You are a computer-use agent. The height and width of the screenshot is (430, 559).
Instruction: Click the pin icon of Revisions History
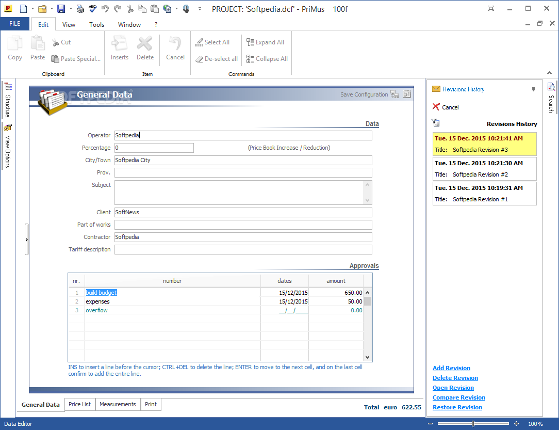[533, 89]
